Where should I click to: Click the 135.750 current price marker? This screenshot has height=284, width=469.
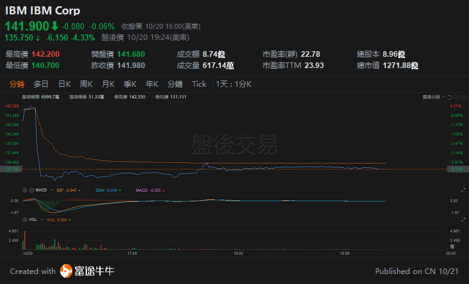(12, 169)
